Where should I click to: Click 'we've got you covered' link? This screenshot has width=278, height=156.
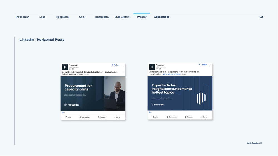tap(171, 74)
